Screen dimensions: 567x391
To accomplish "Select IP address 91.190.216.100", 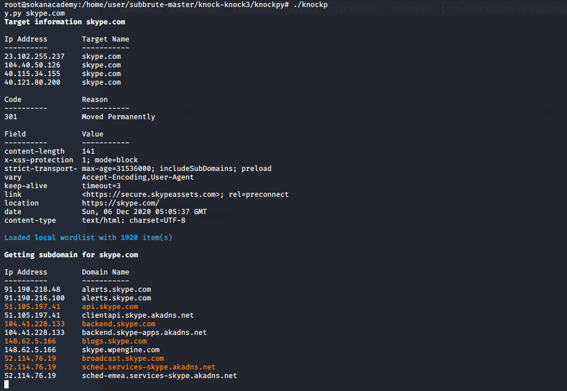I will [x=34, y=298].
